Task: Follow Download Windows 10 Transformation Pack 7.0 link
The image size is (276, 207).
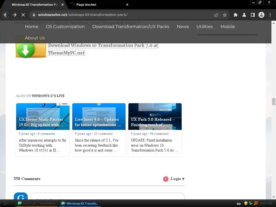Action: (x=103, y=49)
